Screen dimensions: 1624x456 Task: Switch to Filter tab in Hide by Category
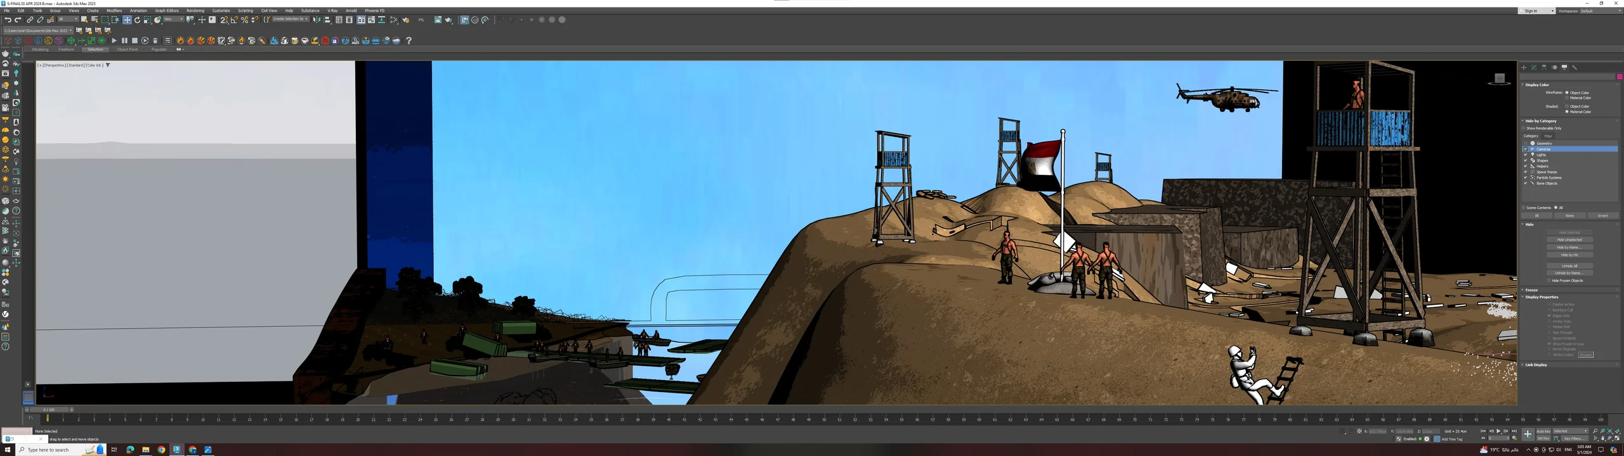point(1548,136)
